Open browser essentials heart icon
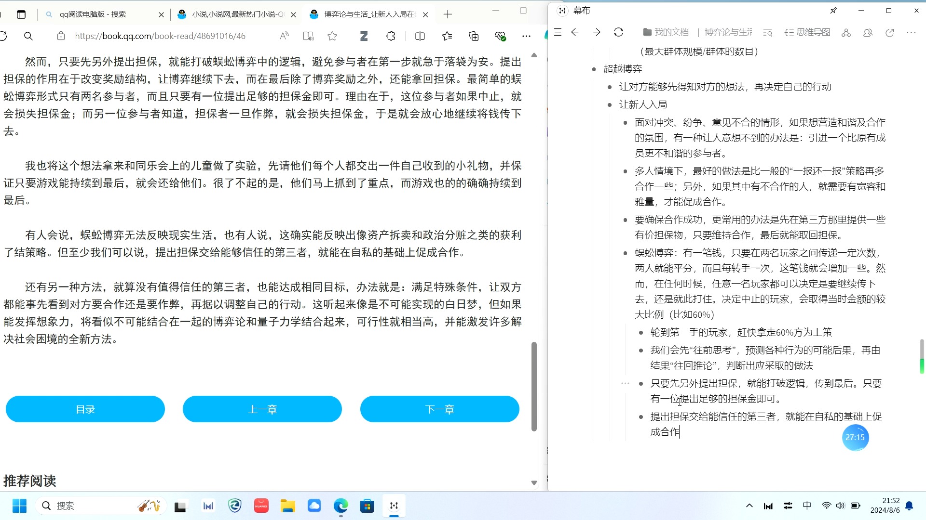The image size is (926, 520). (500, 36)
